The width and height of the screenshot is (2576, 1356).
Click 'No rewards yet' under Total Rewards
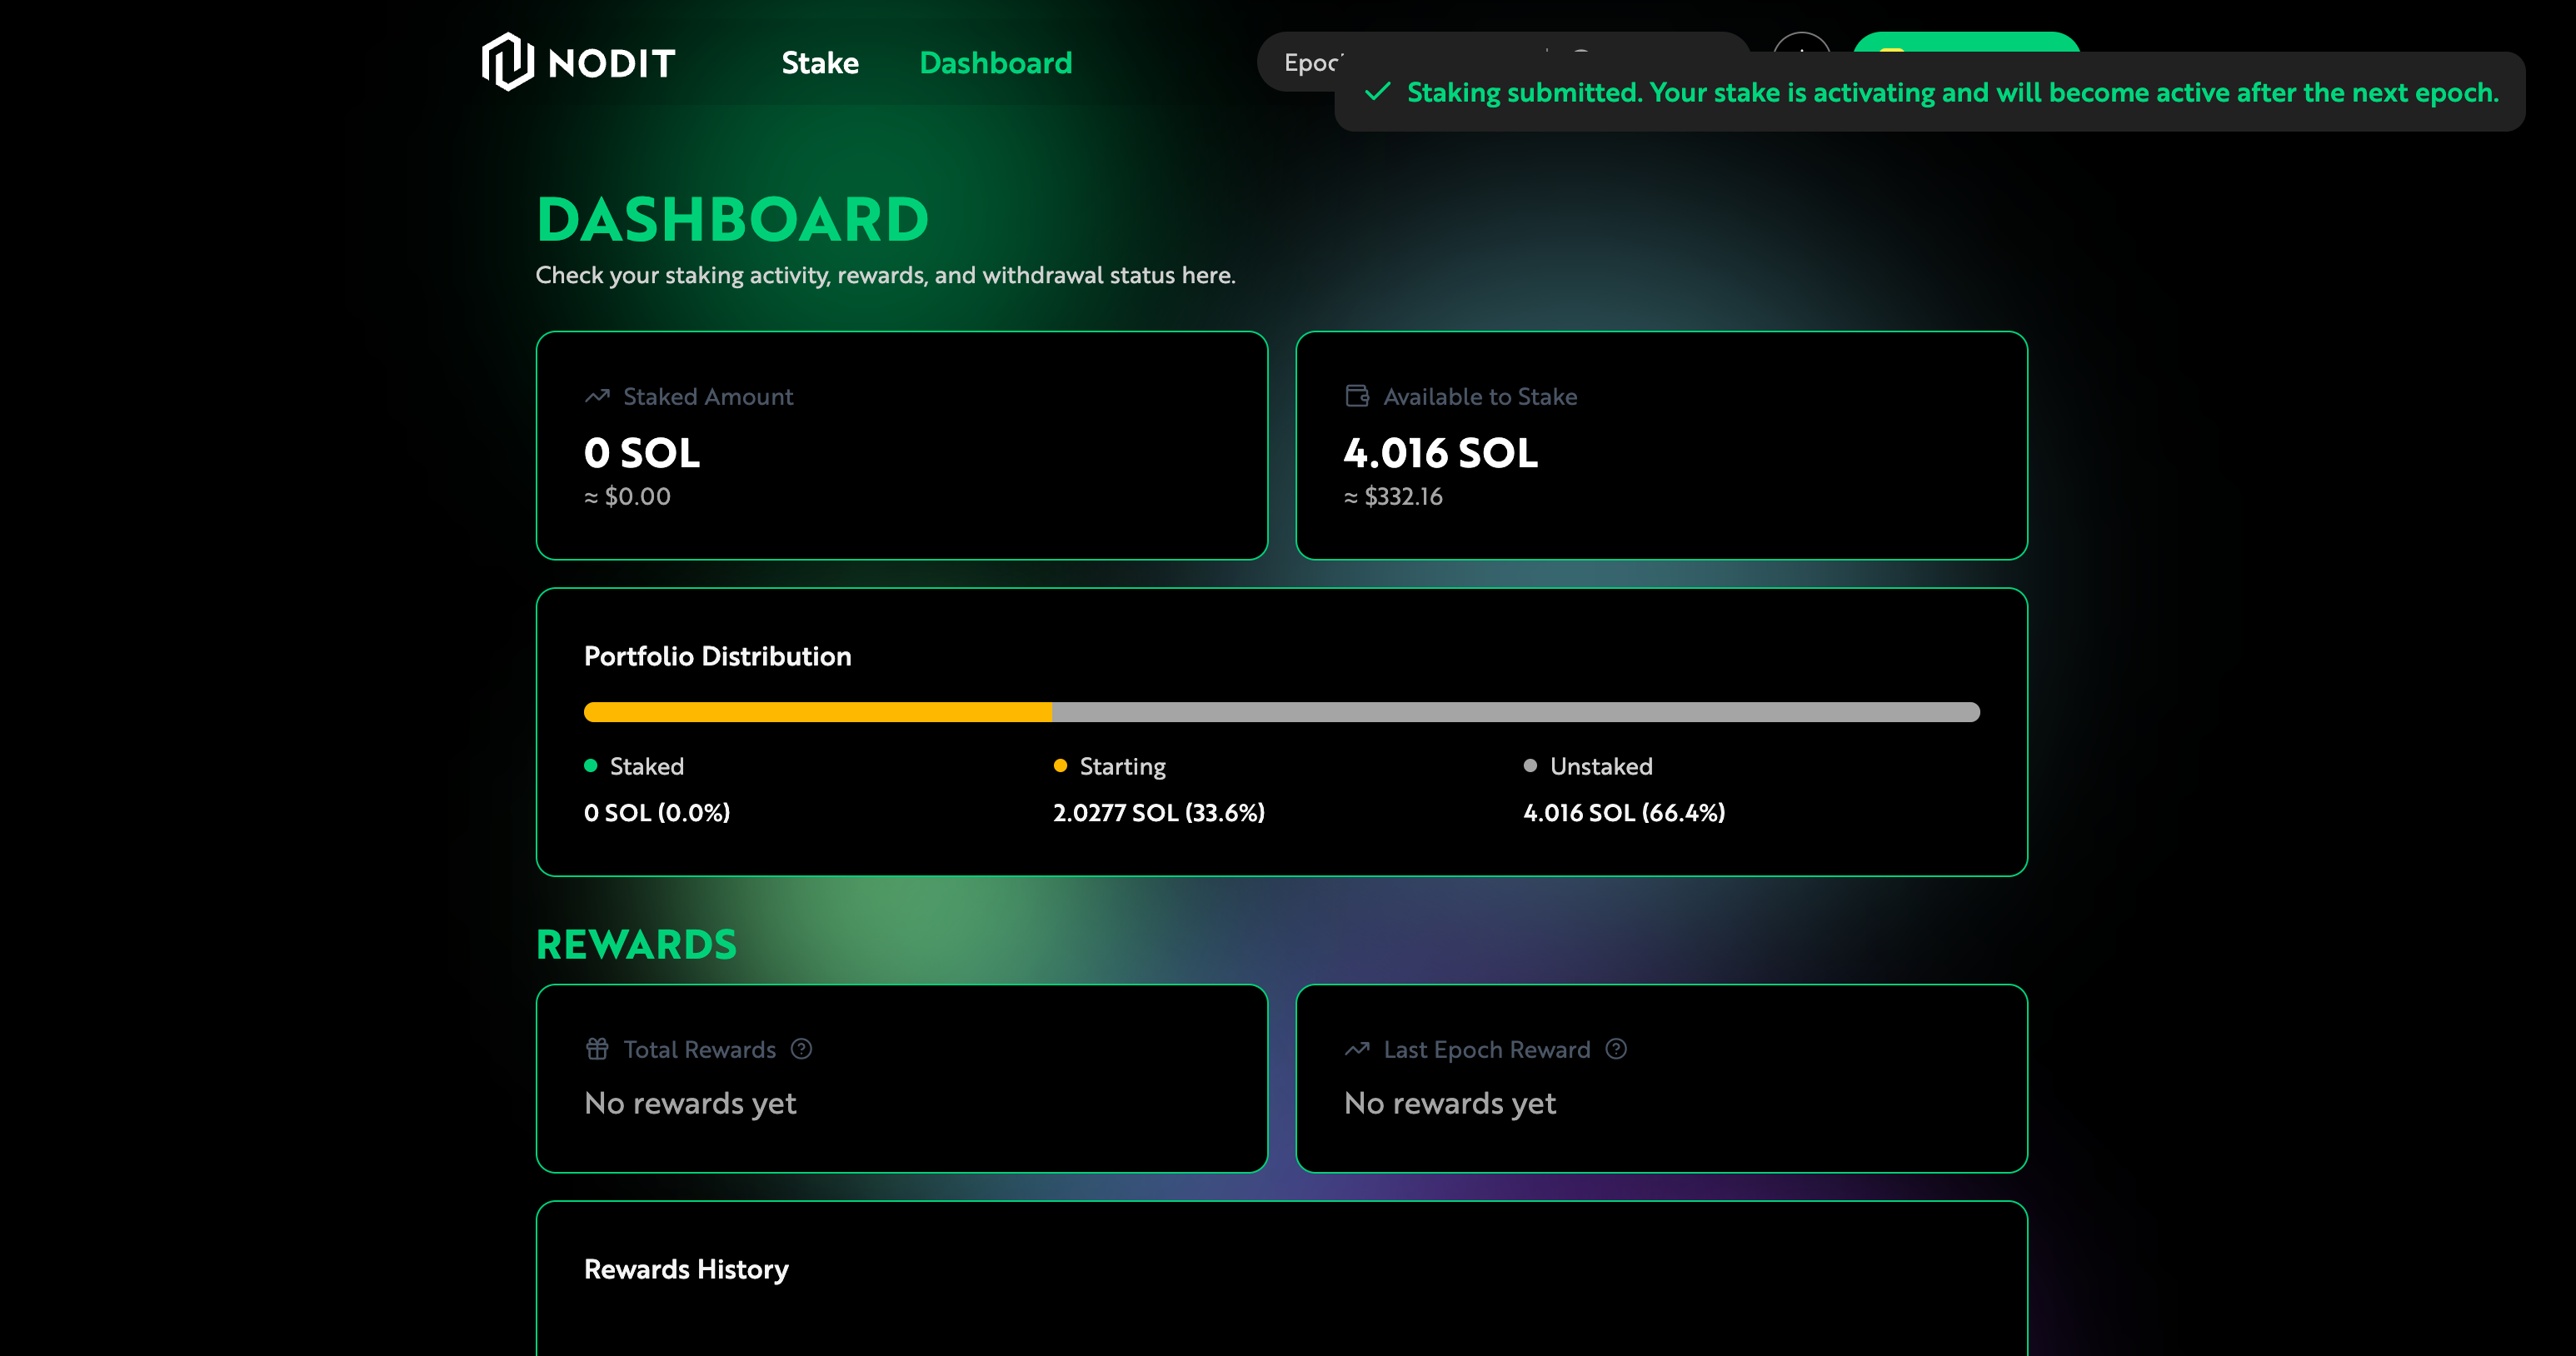tap(690, 1103)
